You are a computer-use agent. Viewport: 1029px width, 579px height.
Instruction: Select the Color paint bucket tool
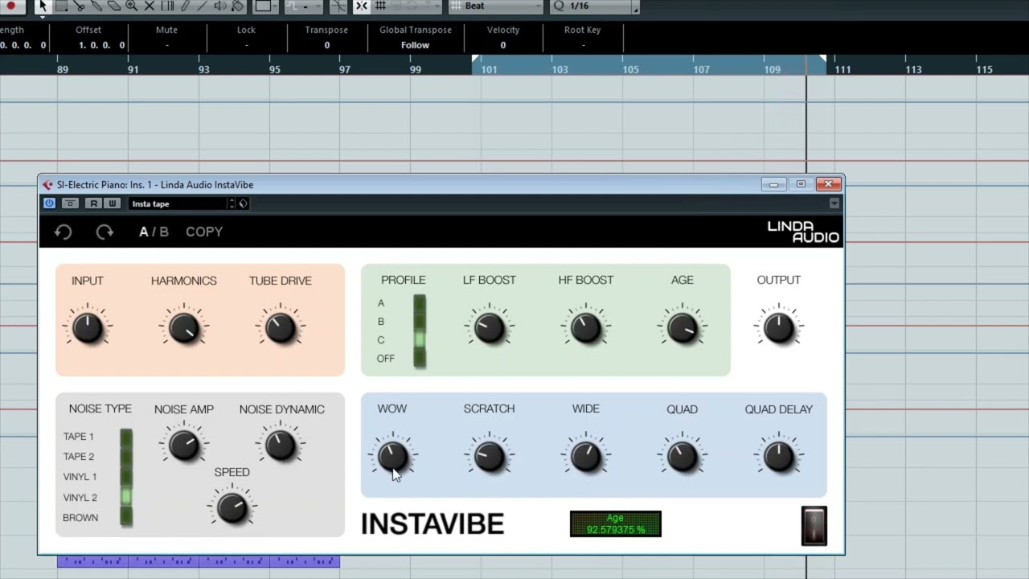pos(238,6)
